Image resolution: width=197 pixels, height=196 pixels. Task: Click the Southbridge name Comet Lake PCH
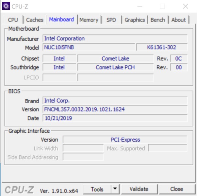tap(115, 67)
